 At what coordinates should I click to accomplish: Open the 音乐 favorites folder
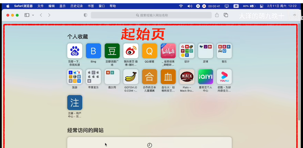(x=224, y=51)
